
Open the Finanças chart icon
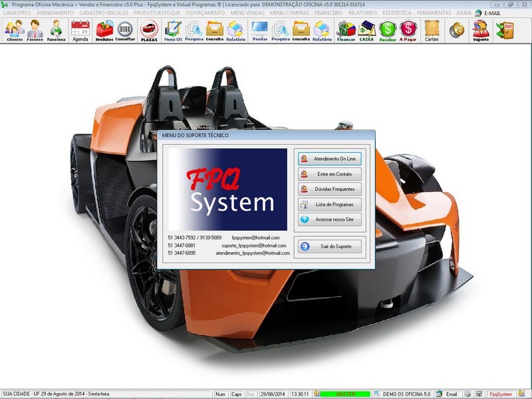pos(346,31)
